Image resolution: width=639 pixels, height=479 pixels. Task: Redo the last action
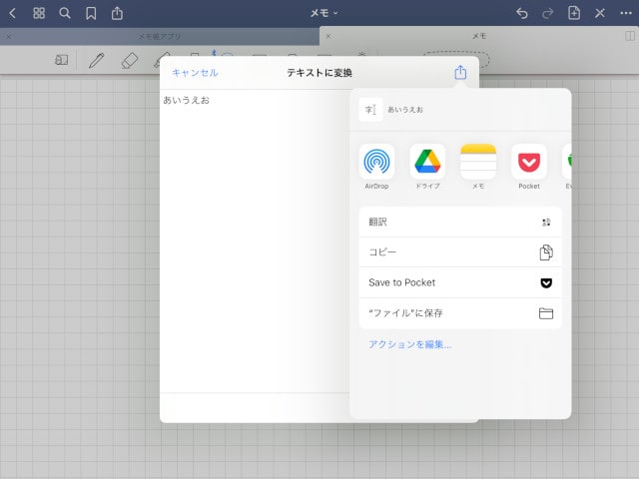pyautogui.click(x=548, y=13)
